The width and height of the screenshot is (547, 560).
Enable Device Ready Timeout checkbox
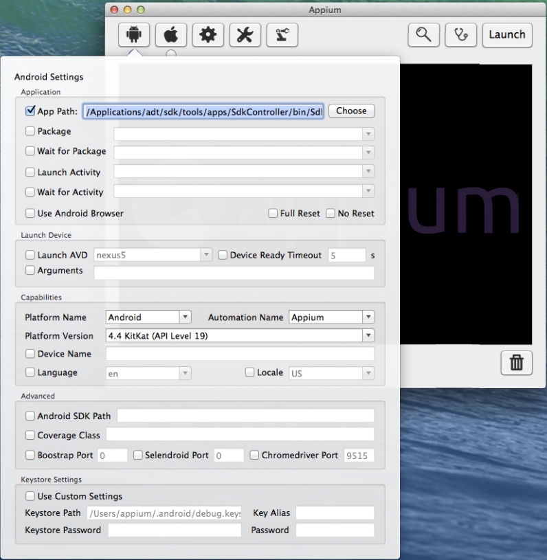[x=223, y=255]
